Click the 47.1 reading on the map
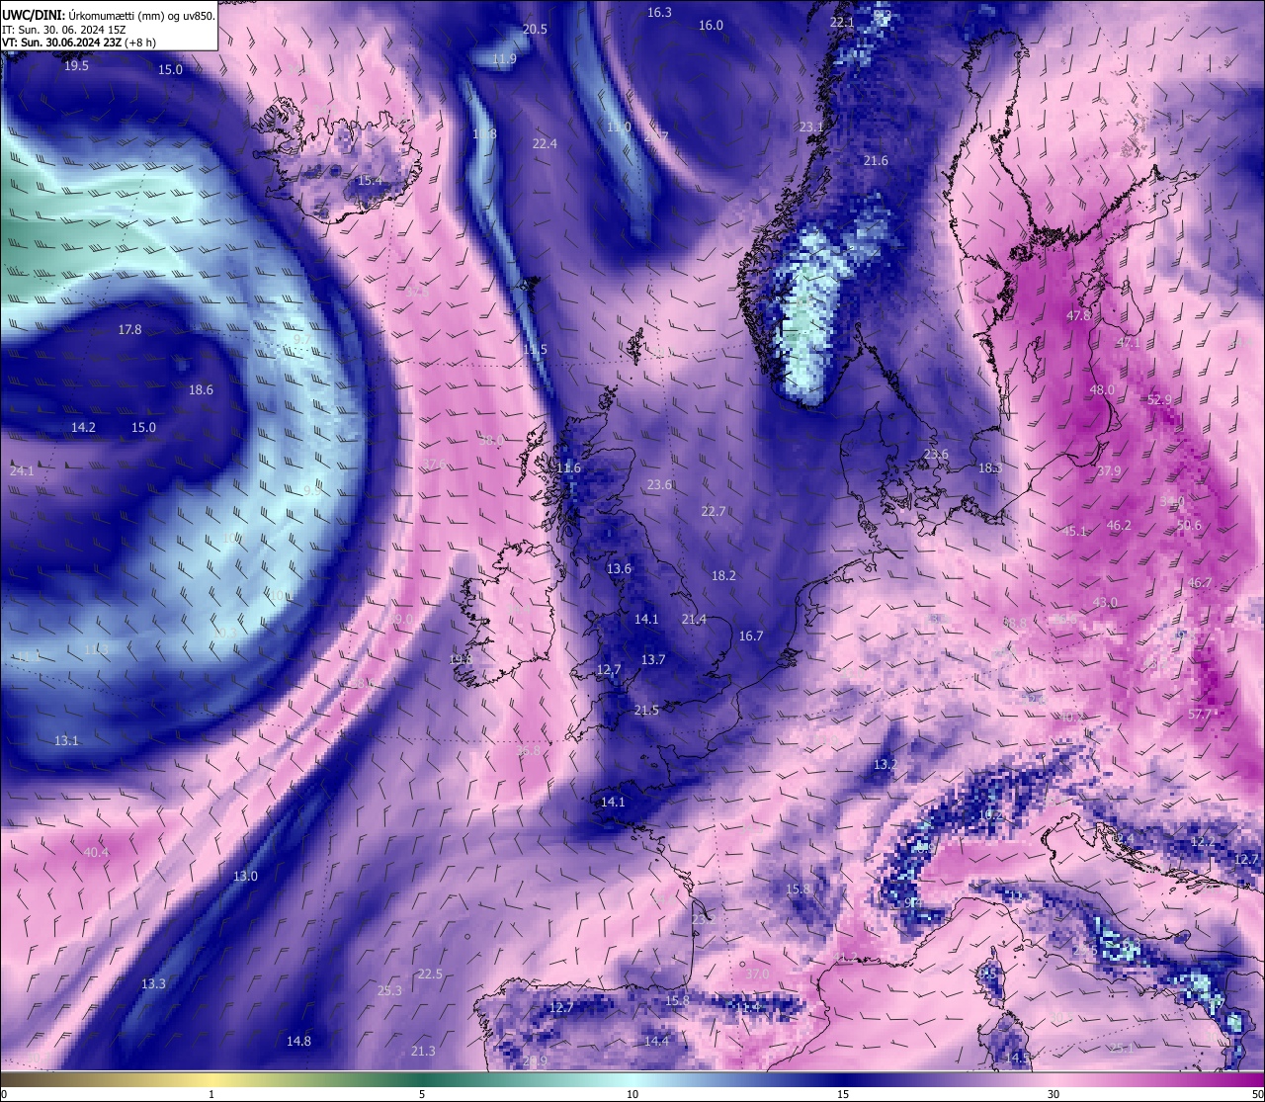The image size is (1265, 1102). 1129,342
